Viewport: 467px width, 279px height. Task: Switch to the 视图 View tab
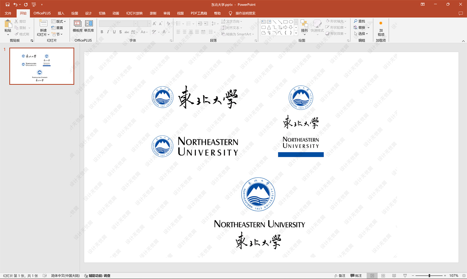pyautogui.click(x=180, y=13)
